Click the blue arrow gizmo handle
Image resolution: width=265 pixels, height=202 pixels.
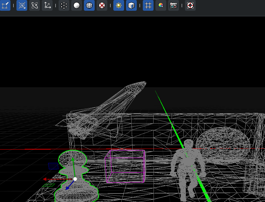[x=68, y=188]
